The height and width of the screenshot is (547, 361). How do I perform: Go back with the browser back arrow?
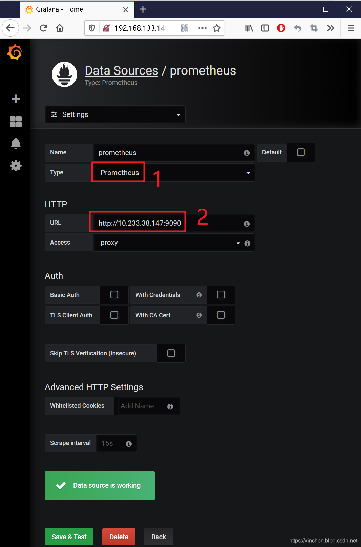[x=10, y=28]
